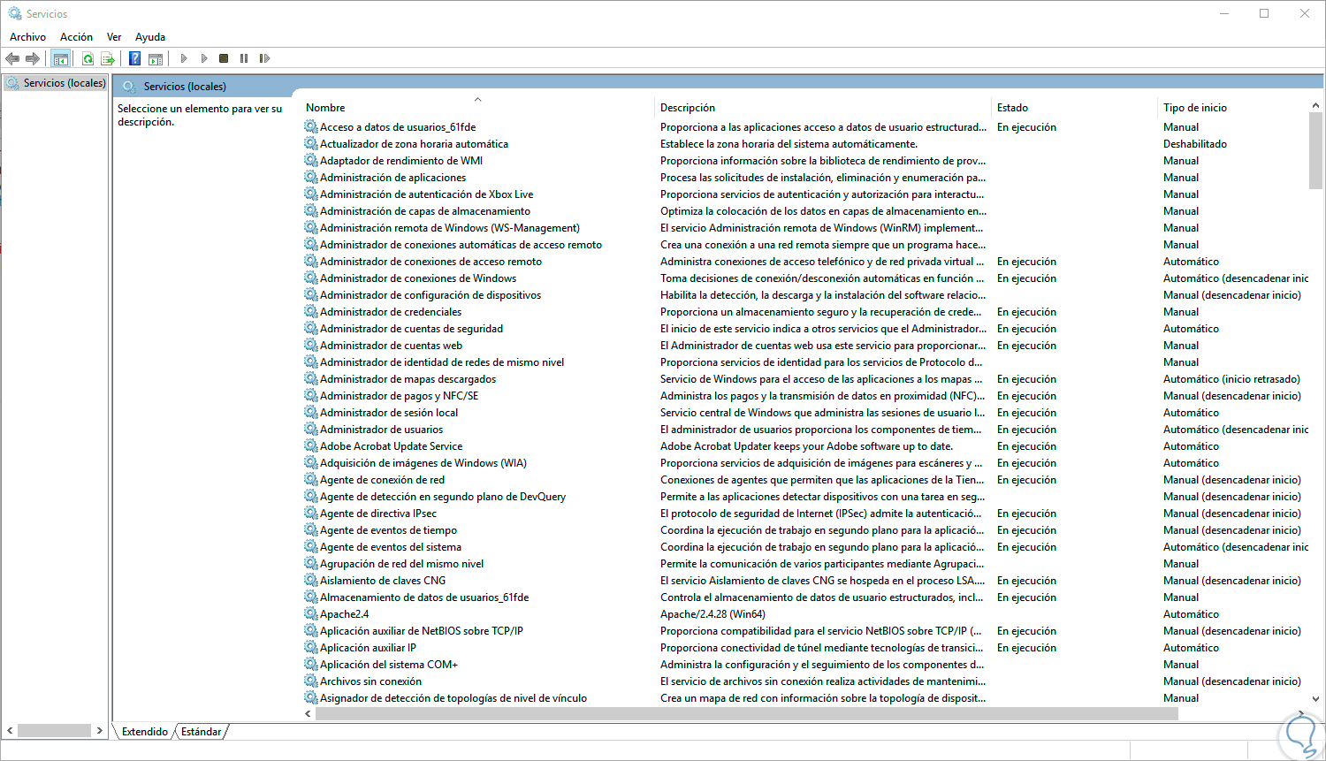Select Aplicación auxiliar de NetBIOS sobre TCP/IP
The height and width of the screenshot is (761, 1326).
pyautogui.click(x=422, y=630)
